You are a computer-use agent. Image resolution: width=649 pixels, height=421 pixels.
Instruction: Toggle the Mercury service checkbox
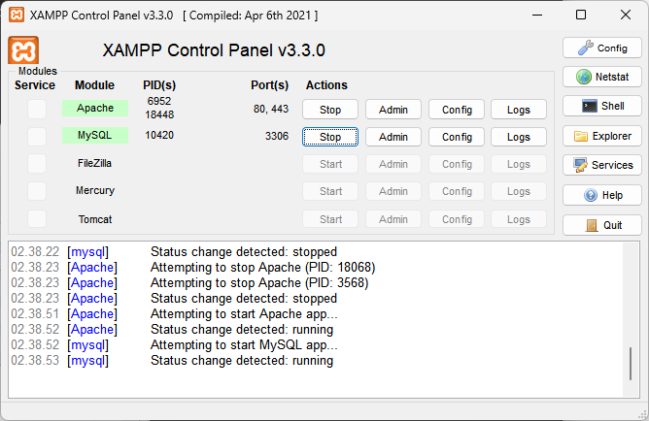coord(37,191)
